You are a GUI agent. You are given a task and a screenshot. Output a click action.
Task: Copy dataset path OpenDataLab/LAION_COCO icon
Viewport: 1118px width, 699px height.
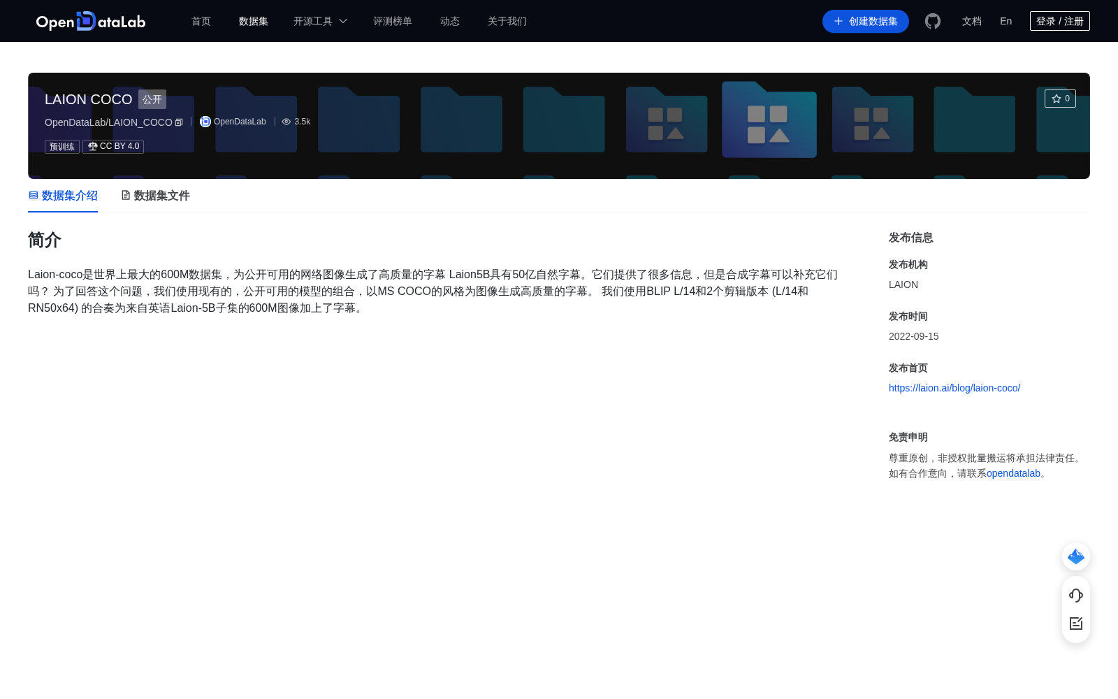(x=179, y=122)
